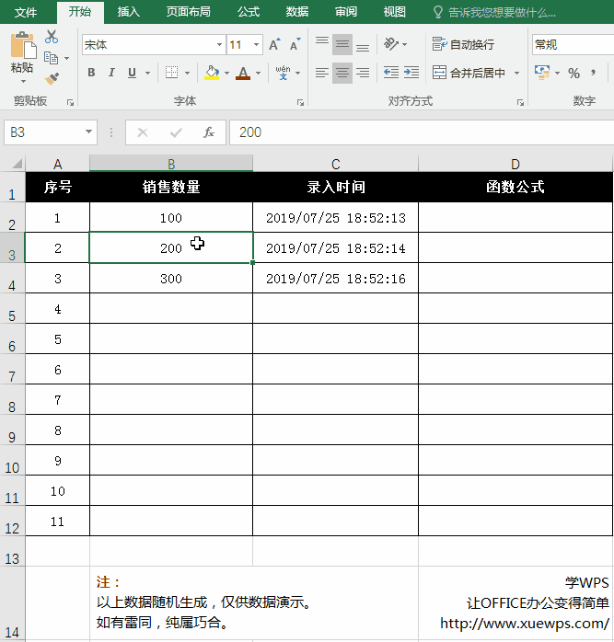Toggle italic formatting
This screenshot has width=614, height=642.
point(111,73)
